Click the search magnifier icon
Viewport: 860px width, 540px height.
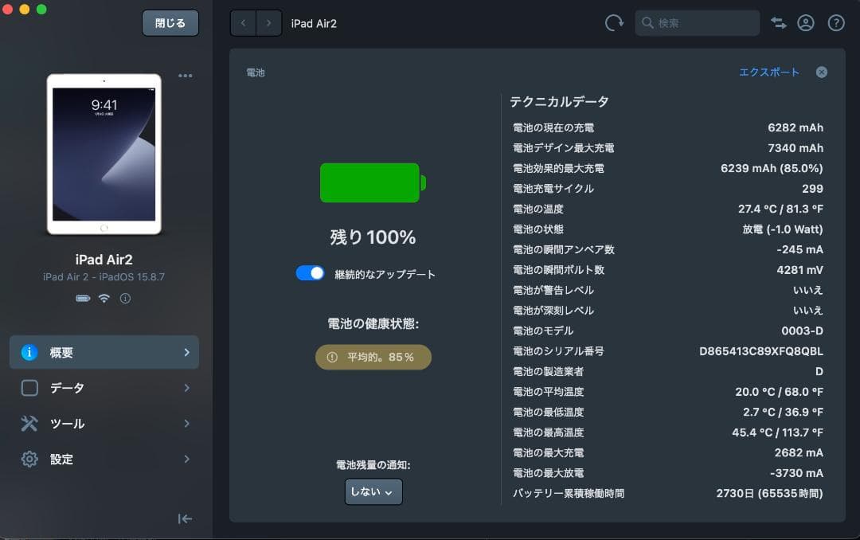point(647,23)
